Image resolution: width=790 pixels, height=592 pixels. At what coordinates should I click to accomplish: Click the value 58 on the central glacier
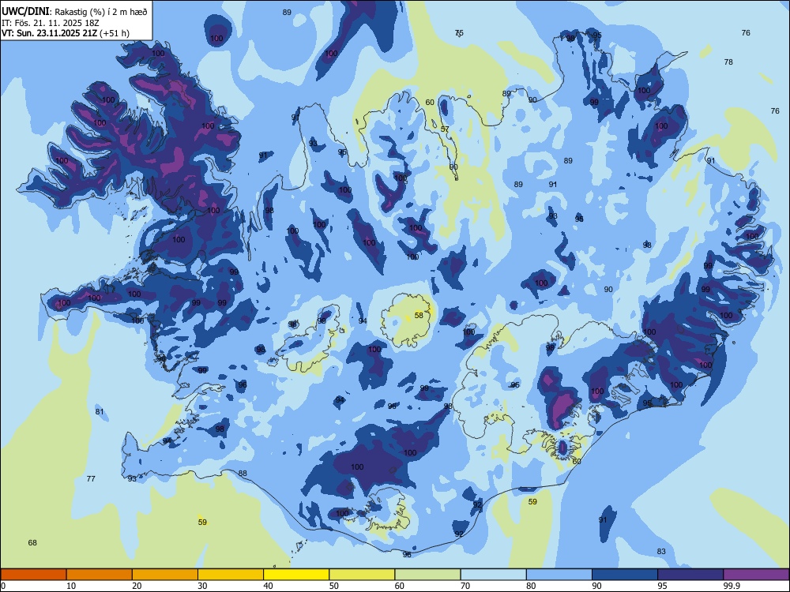click(419, 315)
